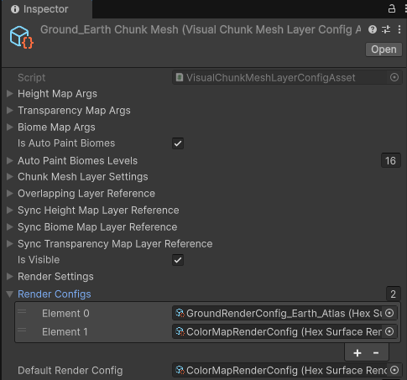Open the preset selector sliders icon
This screenshot has width=407, height=380.
click(386, 29)
